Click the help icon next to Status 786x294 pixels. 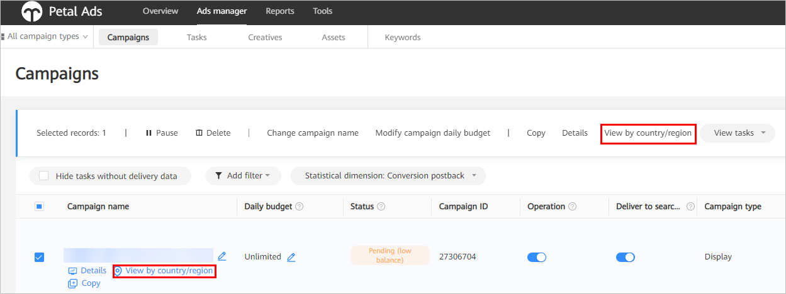coord(381,206)
